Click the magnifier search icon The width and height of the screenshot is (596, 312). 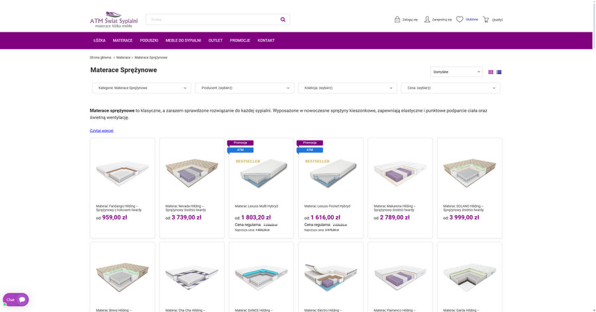pos(283,19)
